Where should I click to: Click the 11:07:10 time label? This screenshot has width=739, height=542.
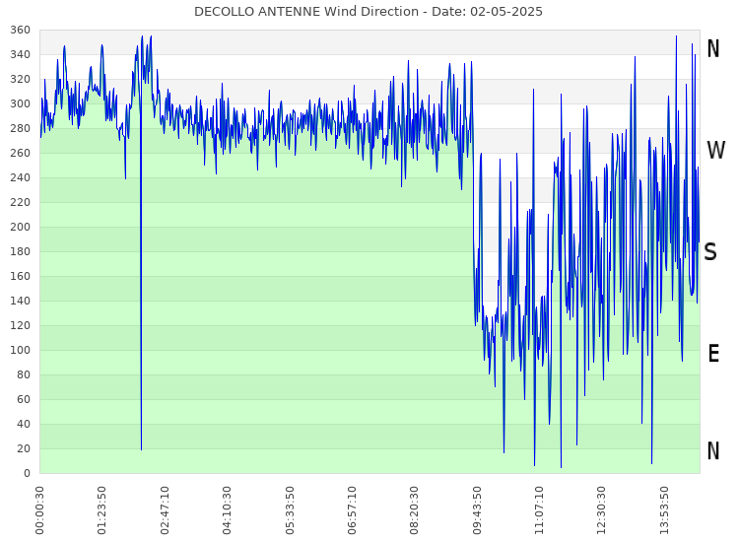[x=539, y=510]
